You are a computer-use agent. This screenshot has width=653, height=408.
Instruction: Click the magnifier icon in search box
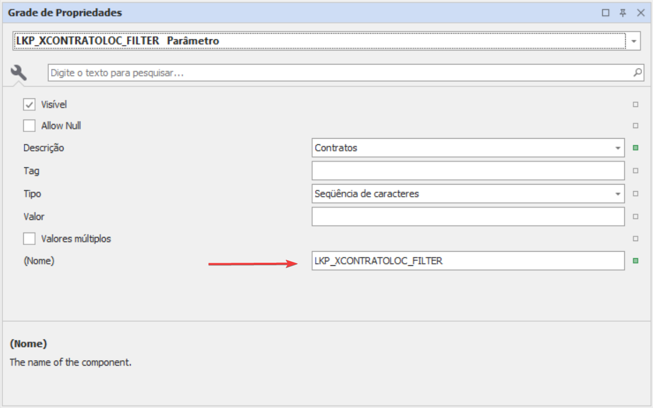coord(638,73)
